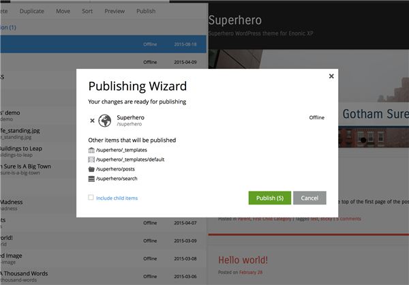Enable the Include child items checkbox
Viewport: 409px width, 285px height.
click(x=91, y=198)
